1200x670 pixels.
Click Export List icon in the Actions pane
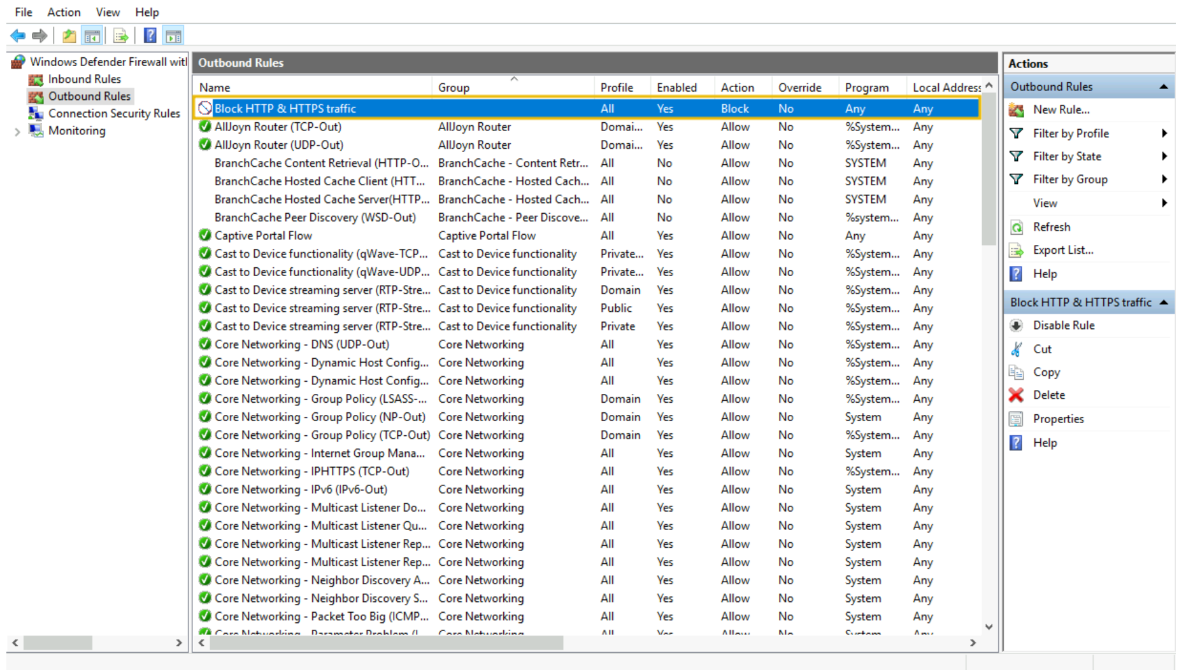pyautogui.click(x=1017, y=251)
